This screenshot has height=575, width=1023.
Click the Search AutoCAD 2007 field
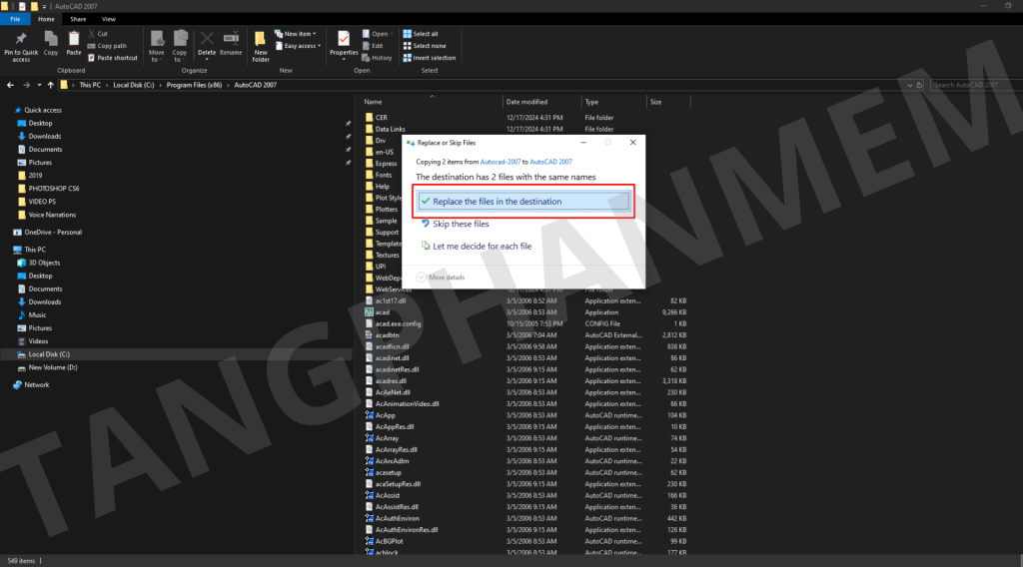(x=974, y=86)
